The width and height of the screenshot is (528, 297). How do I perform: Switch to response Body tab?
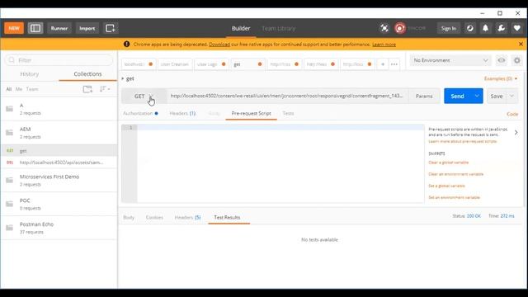129,218
